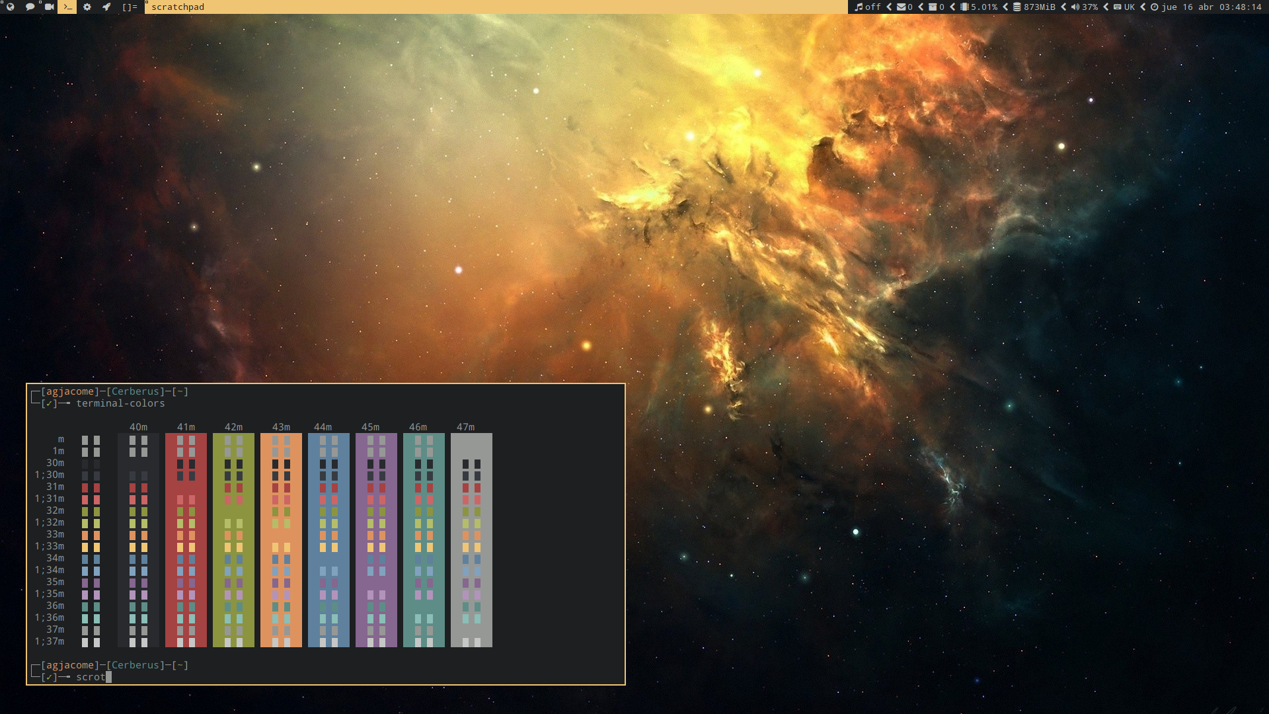1269x714 pixels.
Task: Open the mail envelope counter widget
Action: pyautogui.click(x=904, y=7)
